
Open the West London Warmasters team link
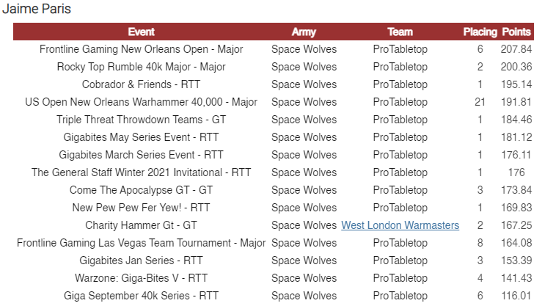pos(400,225)
